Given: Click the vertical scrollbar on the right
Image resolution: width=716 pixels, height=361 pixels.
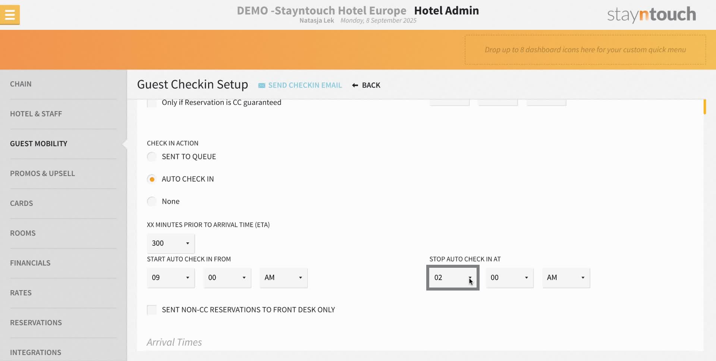Looking at the screenshot, I should pos(705,107).
